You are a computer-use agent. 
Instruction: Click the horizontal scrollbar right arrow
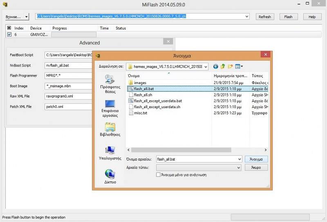coord(265,150)
